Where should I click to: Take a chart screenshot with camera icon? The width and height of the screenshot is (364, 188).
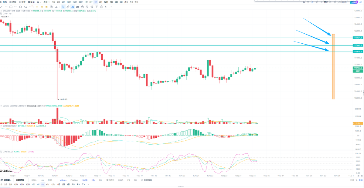[308, 2]
